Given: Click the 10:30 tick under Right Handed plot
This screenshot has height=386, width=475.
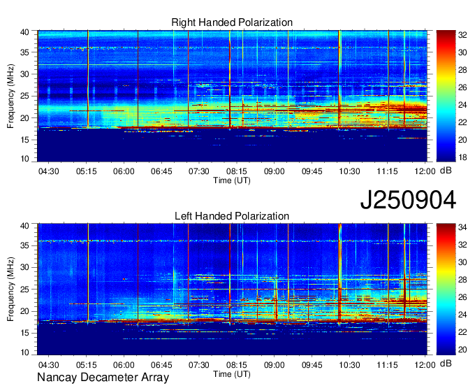Looking at the screenshot, I should pyautogui.click(x=349, y=171).
